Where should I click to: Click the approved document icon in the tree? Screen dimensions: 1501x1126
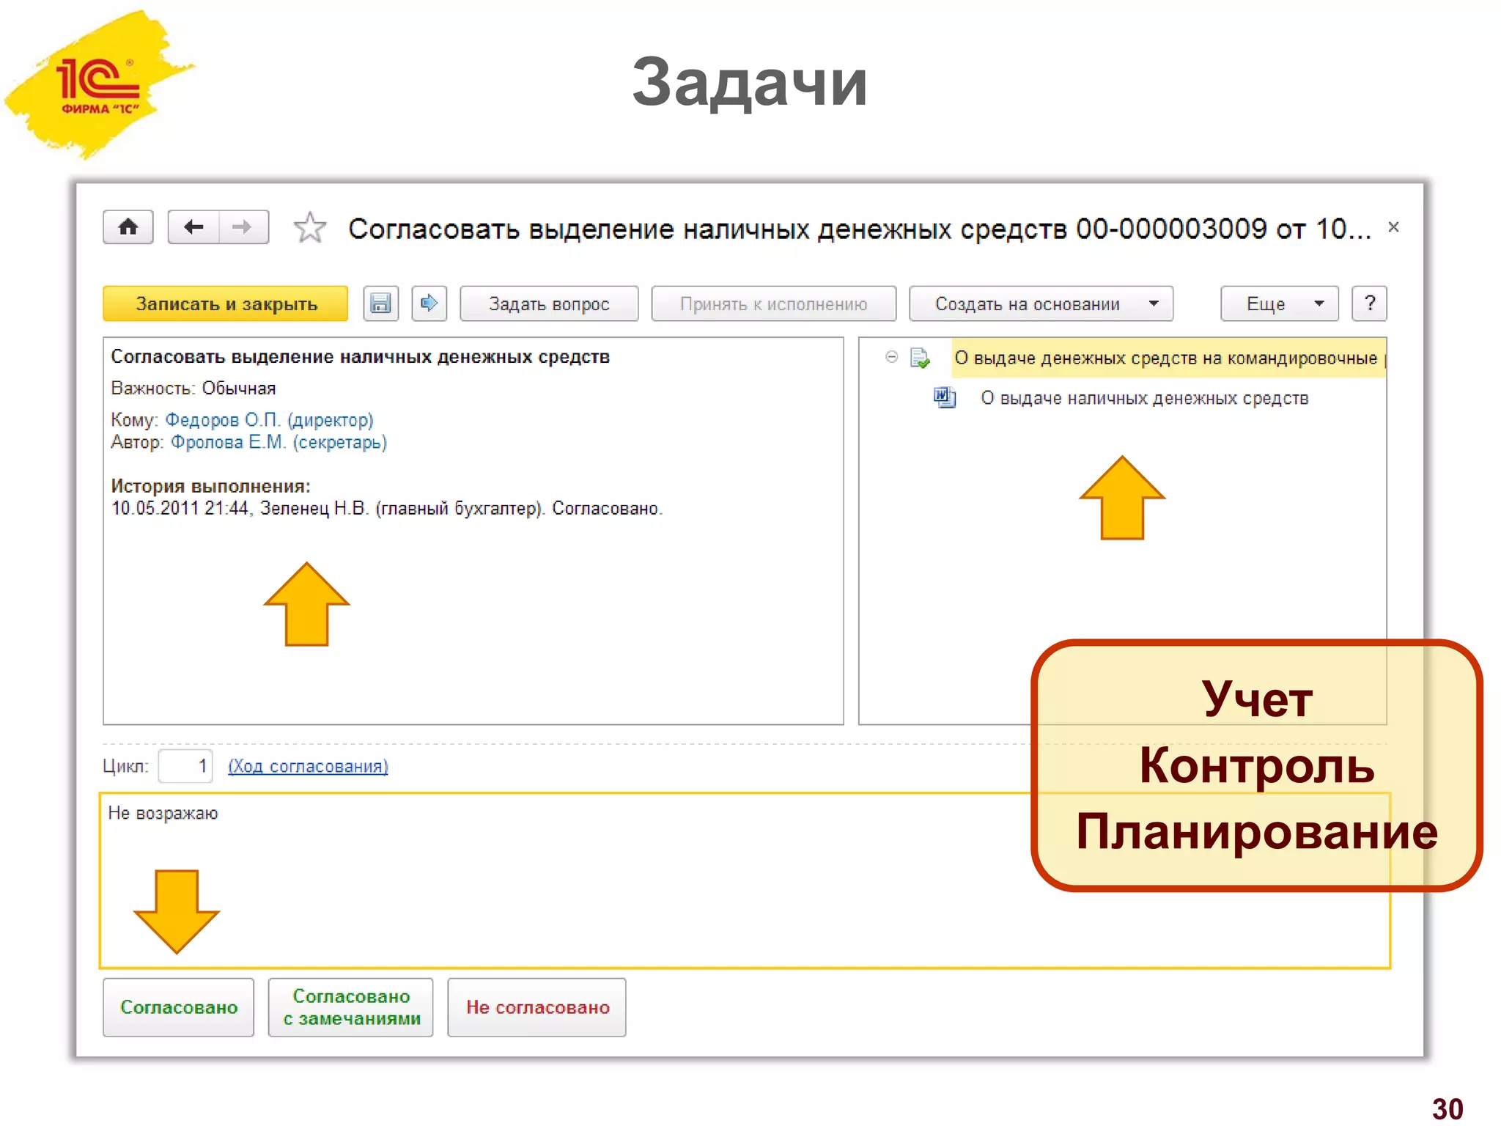click(x=920, y=358)
